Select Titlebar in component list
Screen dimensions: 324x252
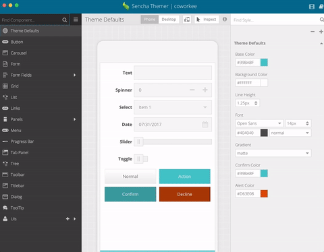[x=40, y=186]
